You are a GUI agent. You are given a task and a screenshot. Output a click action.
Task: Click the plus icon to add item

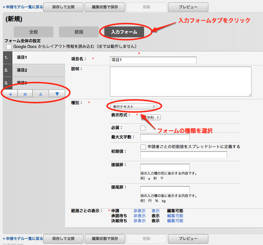tap(10, 94)
